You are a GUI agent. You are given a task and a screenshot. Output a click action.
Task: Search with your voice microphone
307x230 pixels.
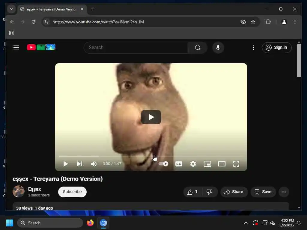[218, 48]
